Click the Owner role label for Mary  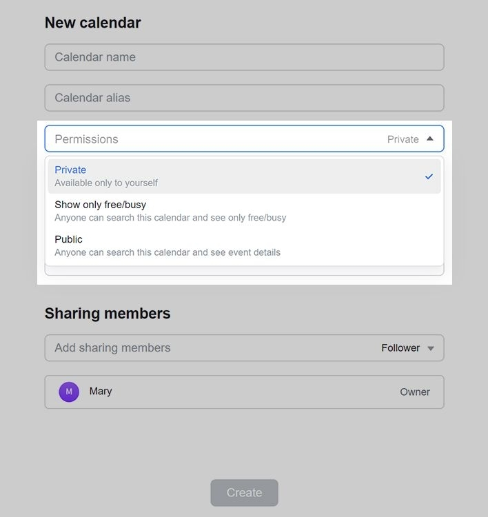coord(415,392)
